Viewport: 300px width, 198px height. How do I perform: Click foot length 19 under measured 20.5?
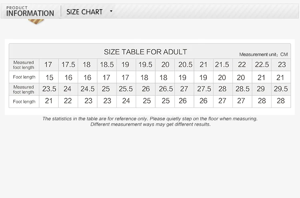click(x=184, y=77)
